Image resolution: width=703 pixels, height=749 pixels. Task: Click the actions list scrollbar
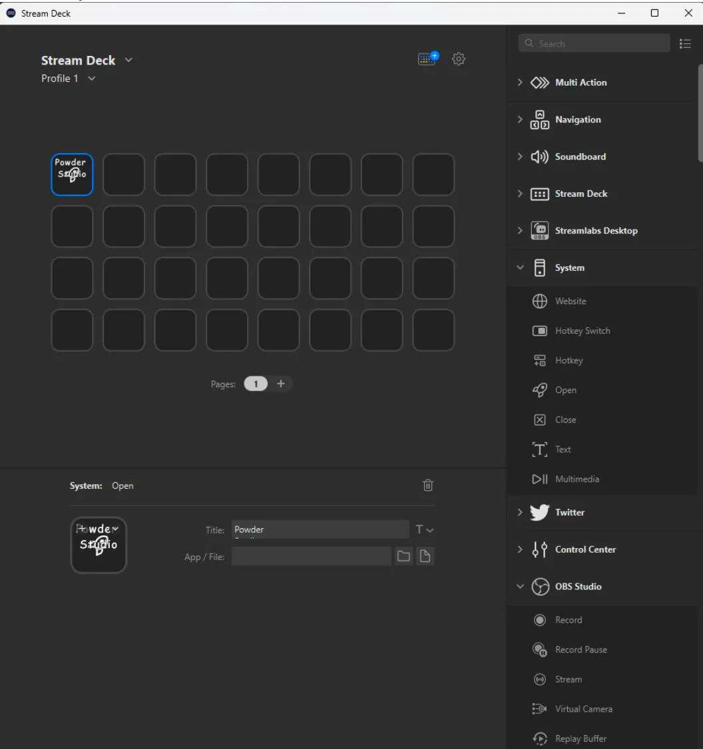click(700, 114)
